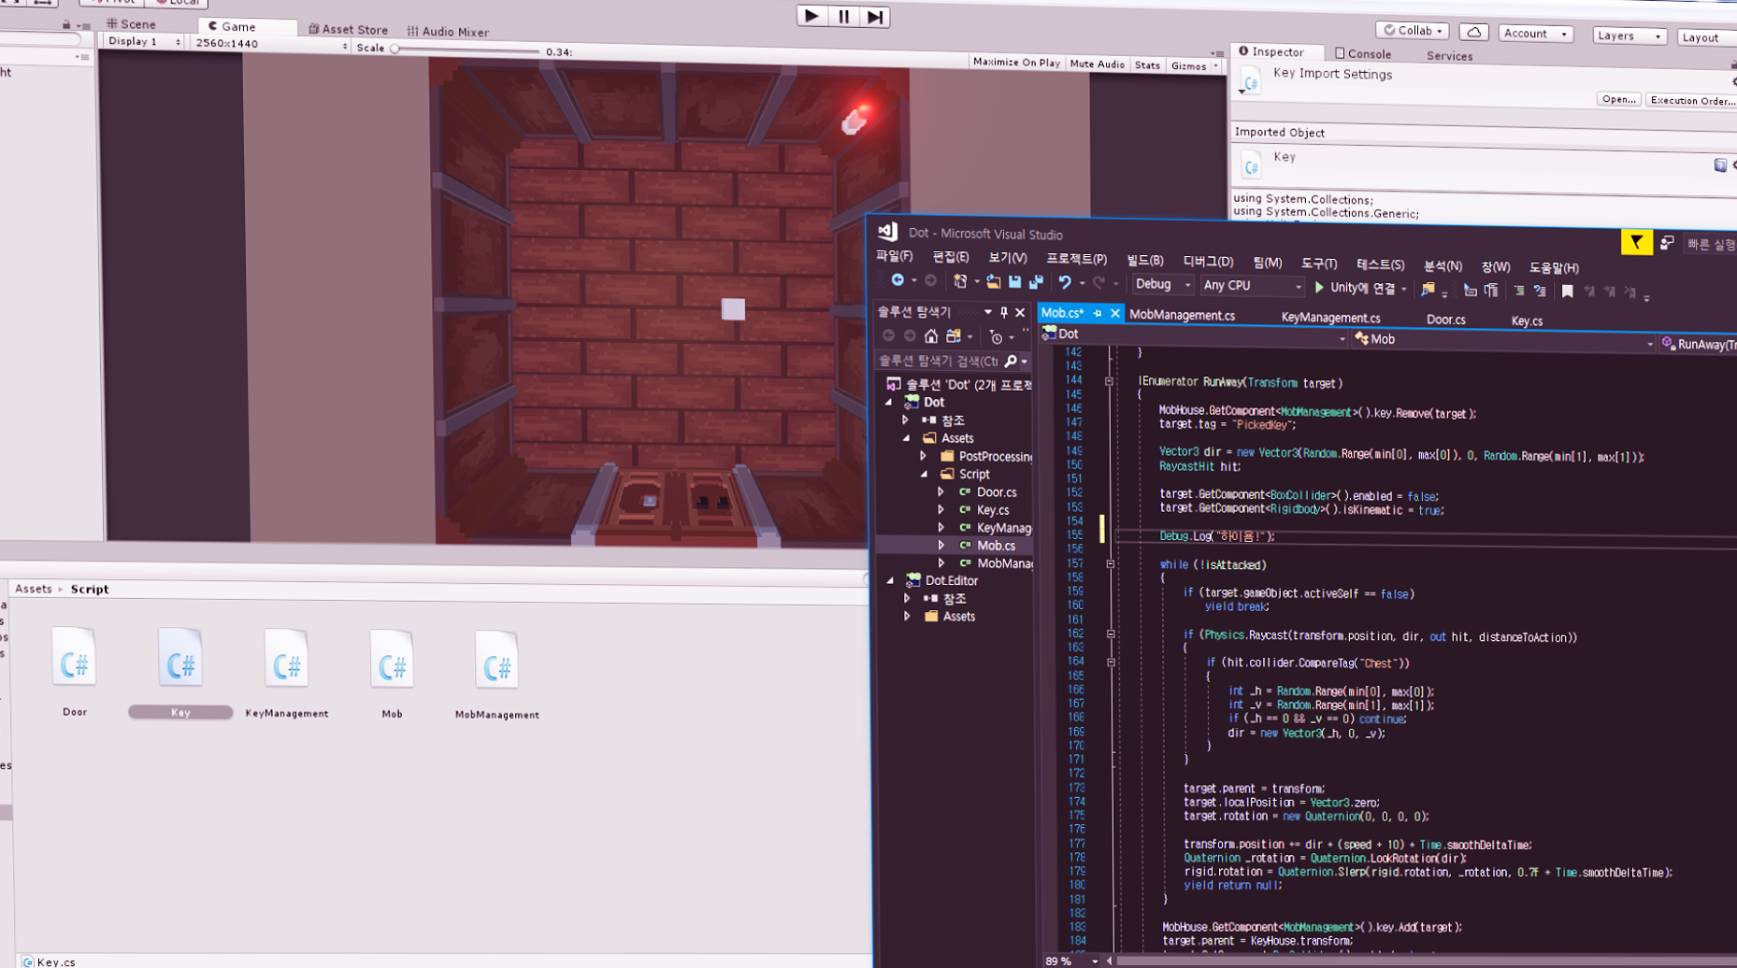The image size is (1737, 968).
Task: Click the open file icon in Visual Studio
Action: 993,282
